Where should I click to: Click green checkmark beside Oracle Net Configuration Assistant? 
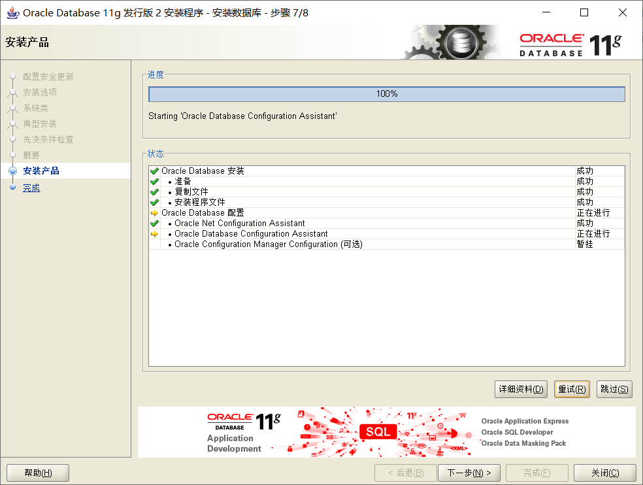pyautogui.click(x=155, y=223)
